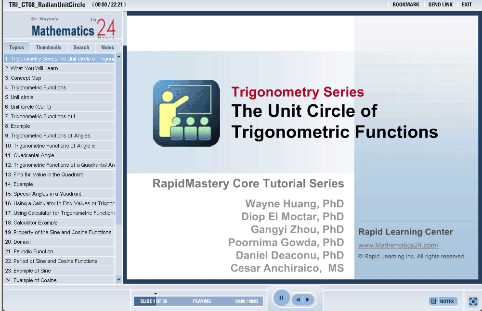Select topic 18 Calculator Example
Screen dimensions: 482x311
[x=59, y=223]
